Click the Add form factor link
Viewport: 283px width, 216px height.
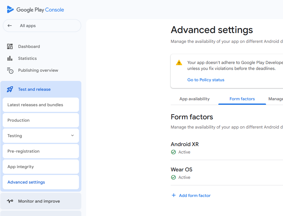pos(195,195)
